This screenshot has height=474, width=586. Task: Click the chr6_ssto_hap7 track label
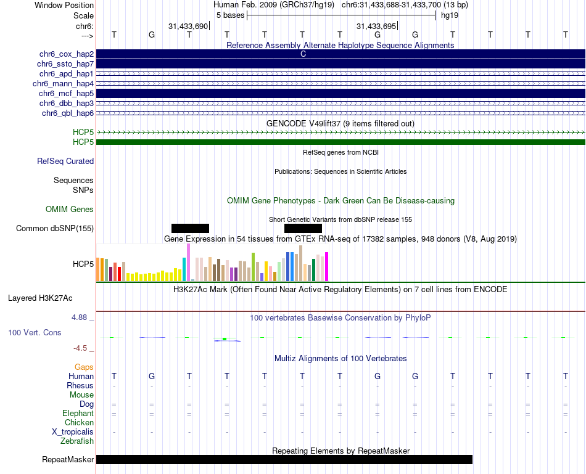(x=65, y=64)
